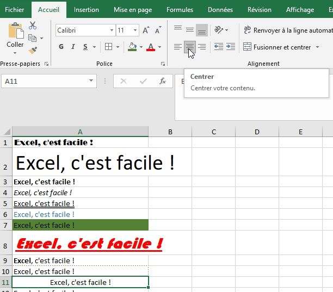Image resolution: width=333 pixels, height=292 pixels.
Task: Switch to Affichage tab
Action: pos(300,10)
